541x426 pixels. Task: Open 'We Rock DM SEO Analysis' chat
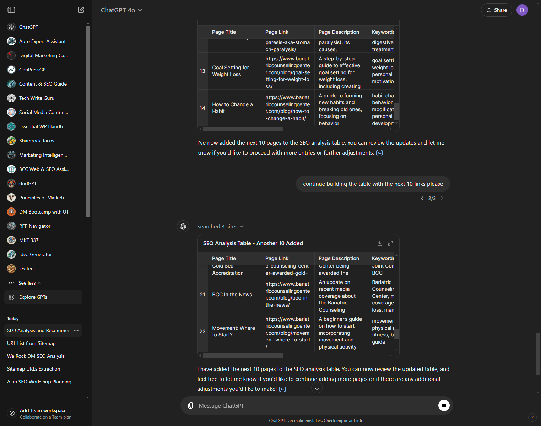(x=43, y=356)
